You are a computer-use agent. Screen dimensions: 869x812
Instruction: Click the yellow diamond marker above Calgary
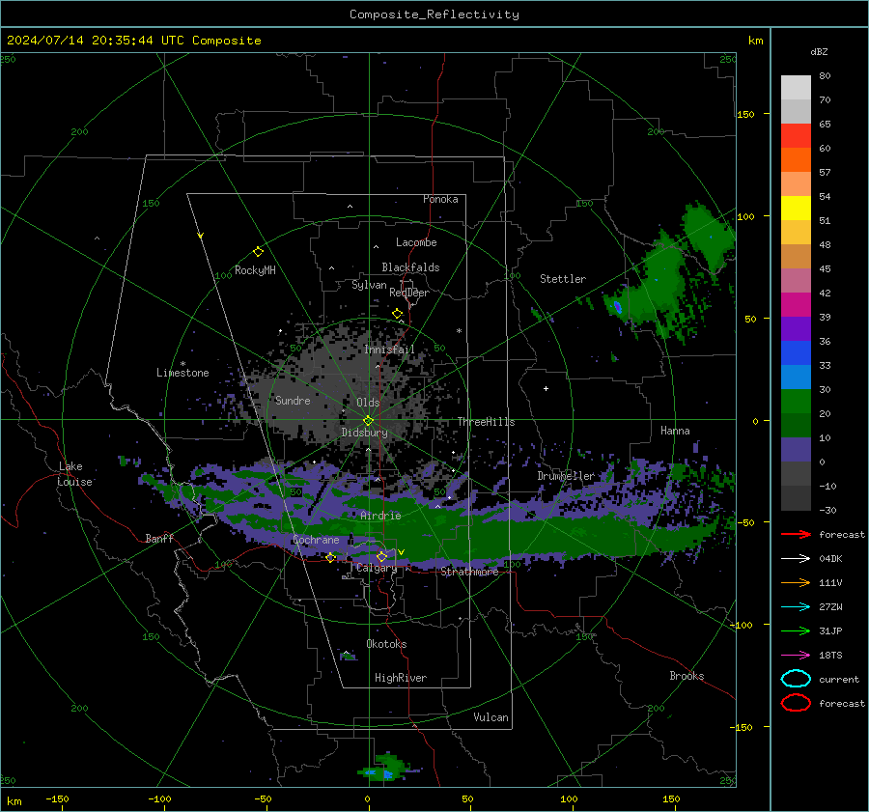(381, 556)
